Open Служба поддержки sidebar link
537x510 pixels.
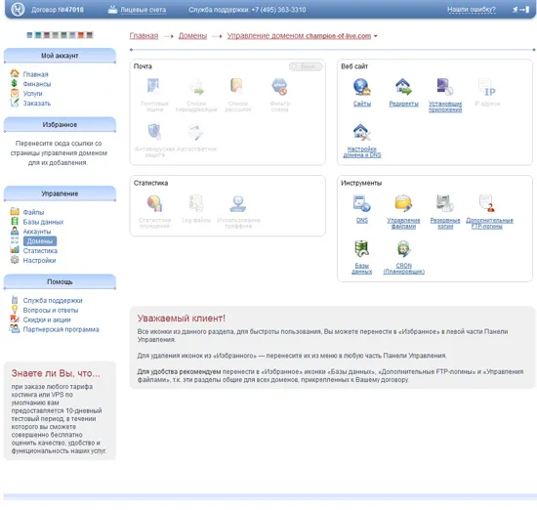tap(53, 300)
